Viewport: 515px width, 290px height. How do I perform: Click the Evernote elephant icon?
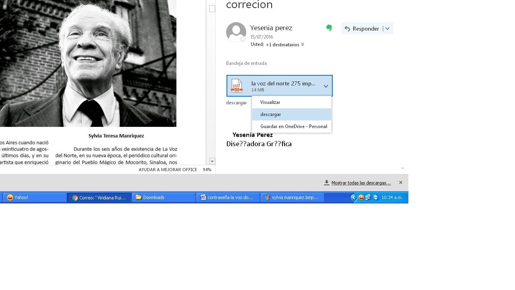click(x=329, y=28)
